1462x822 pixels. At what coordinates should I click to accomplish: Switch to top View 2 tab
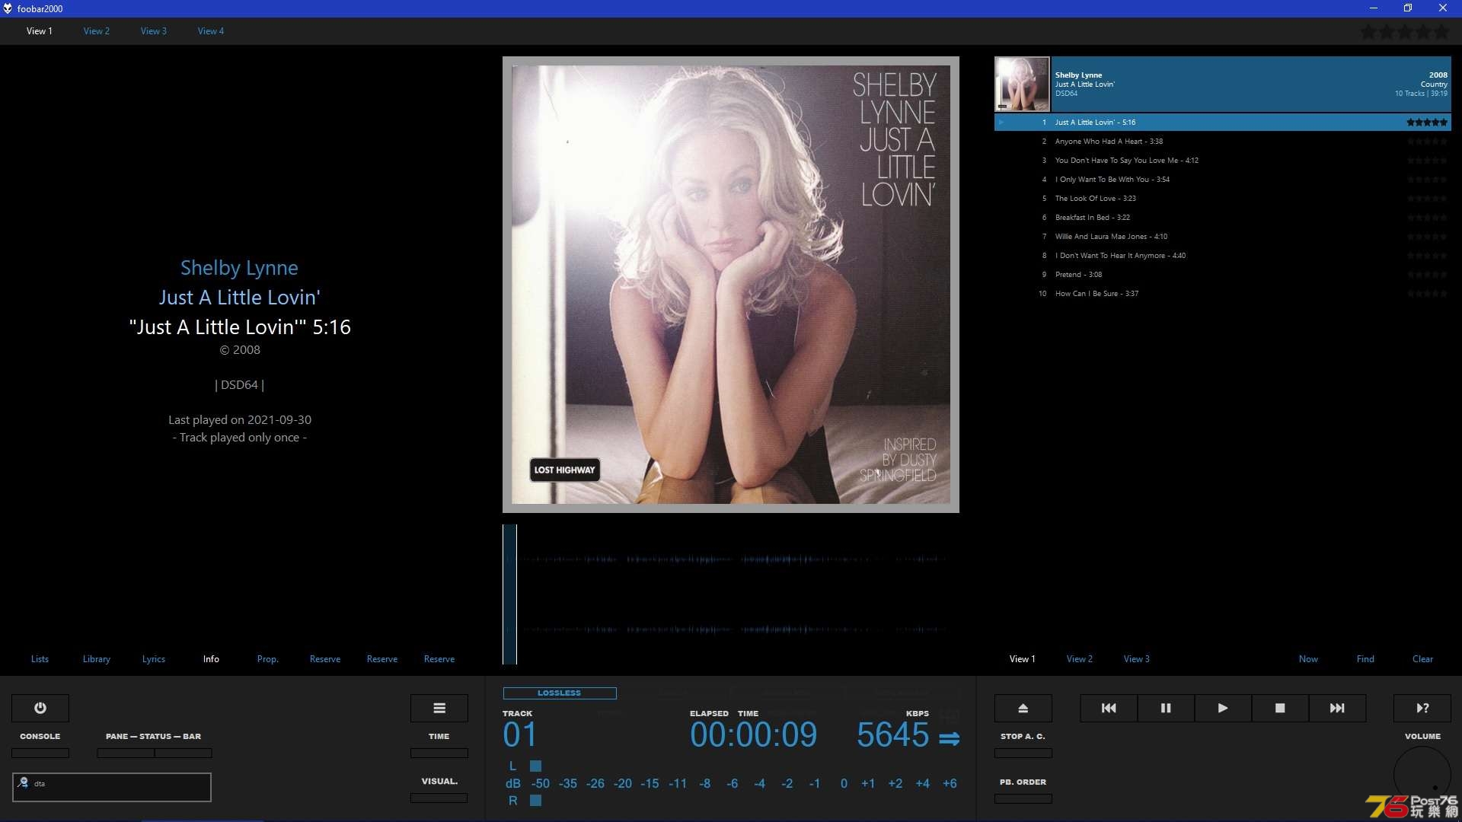[x=97, y=31]
